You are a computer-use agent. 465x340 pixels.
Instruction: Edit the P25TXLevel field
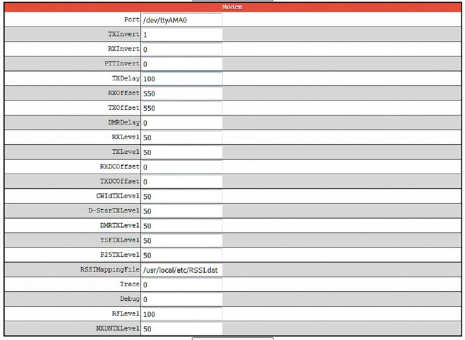click(x=182, y=255)
